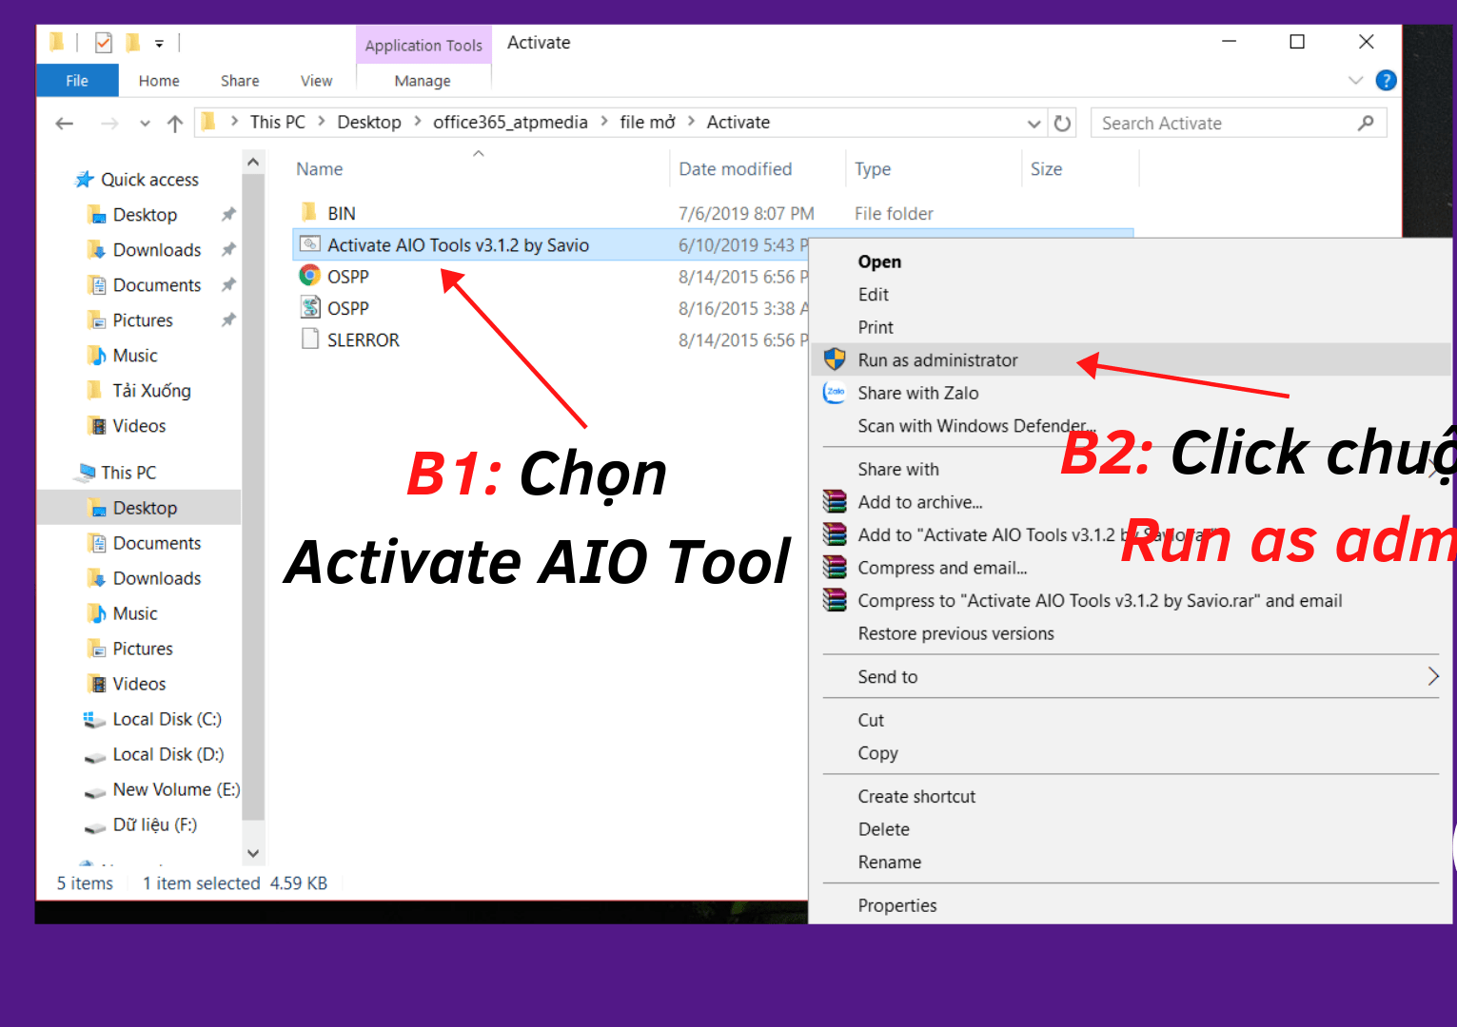
Task: Click 'file mở' in address breadcrumb
Action: pyautogui.click(x=647, y=122)
